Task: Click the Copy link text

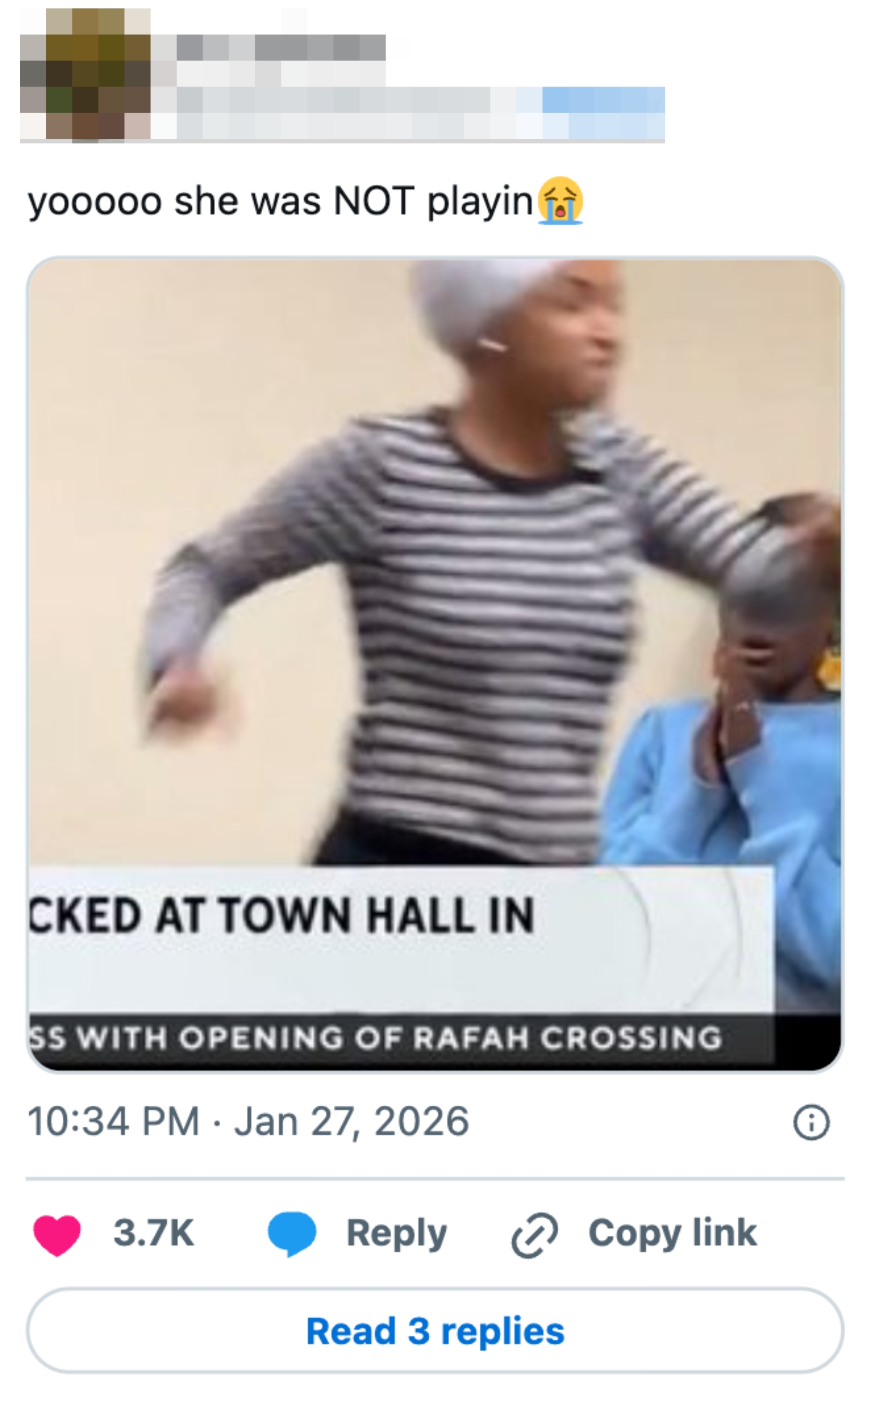Action: pos(672,1233)
